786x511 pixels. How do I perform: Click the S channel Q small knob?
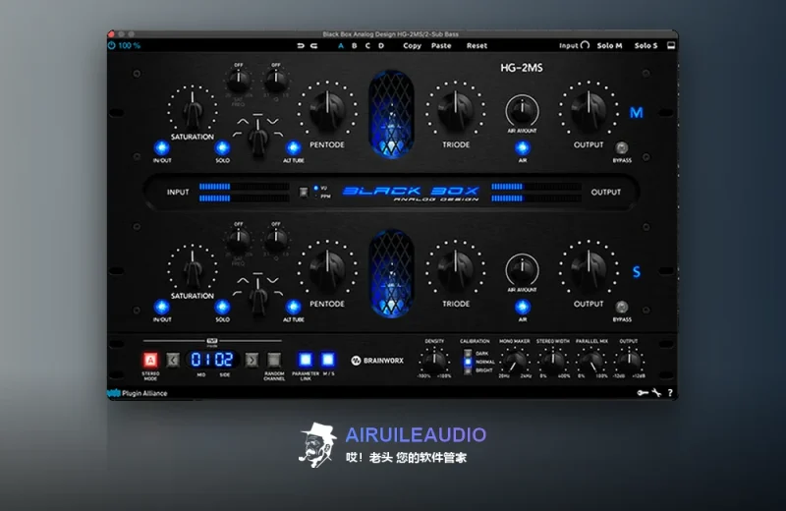(276, 240)
